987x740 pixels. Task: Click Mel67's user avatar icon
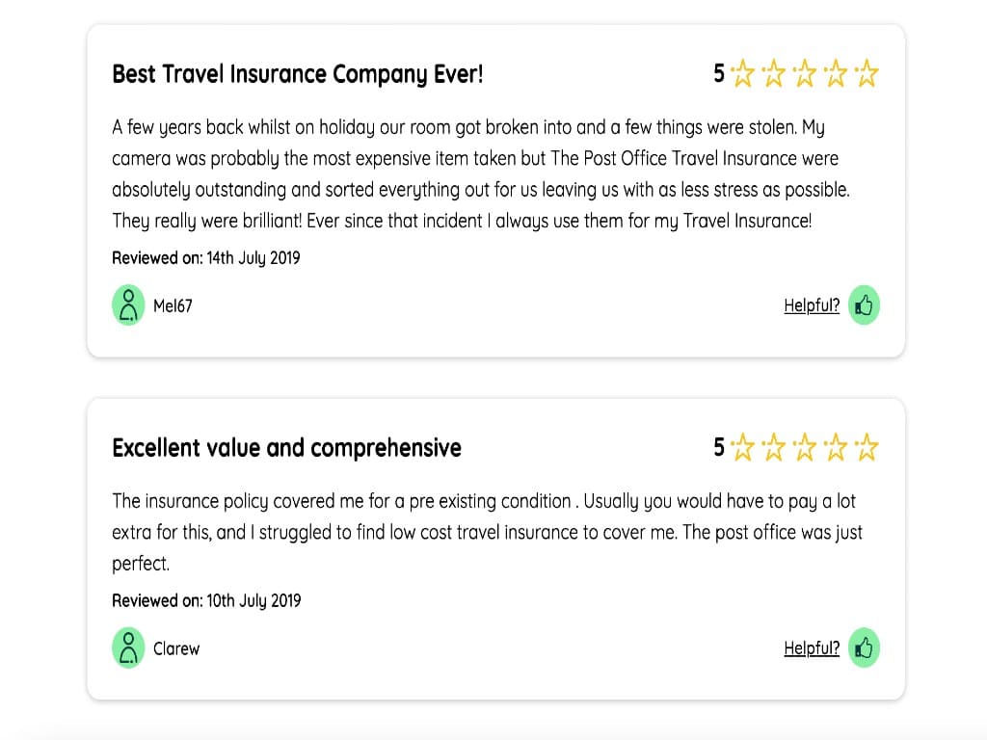pos(128,305)
